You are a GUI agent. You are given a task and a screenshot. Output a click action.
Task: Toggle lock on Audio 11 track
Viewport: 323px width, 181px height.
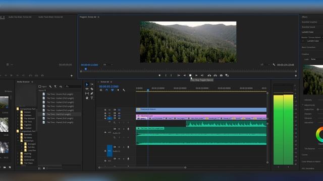(x=105, y=151)
